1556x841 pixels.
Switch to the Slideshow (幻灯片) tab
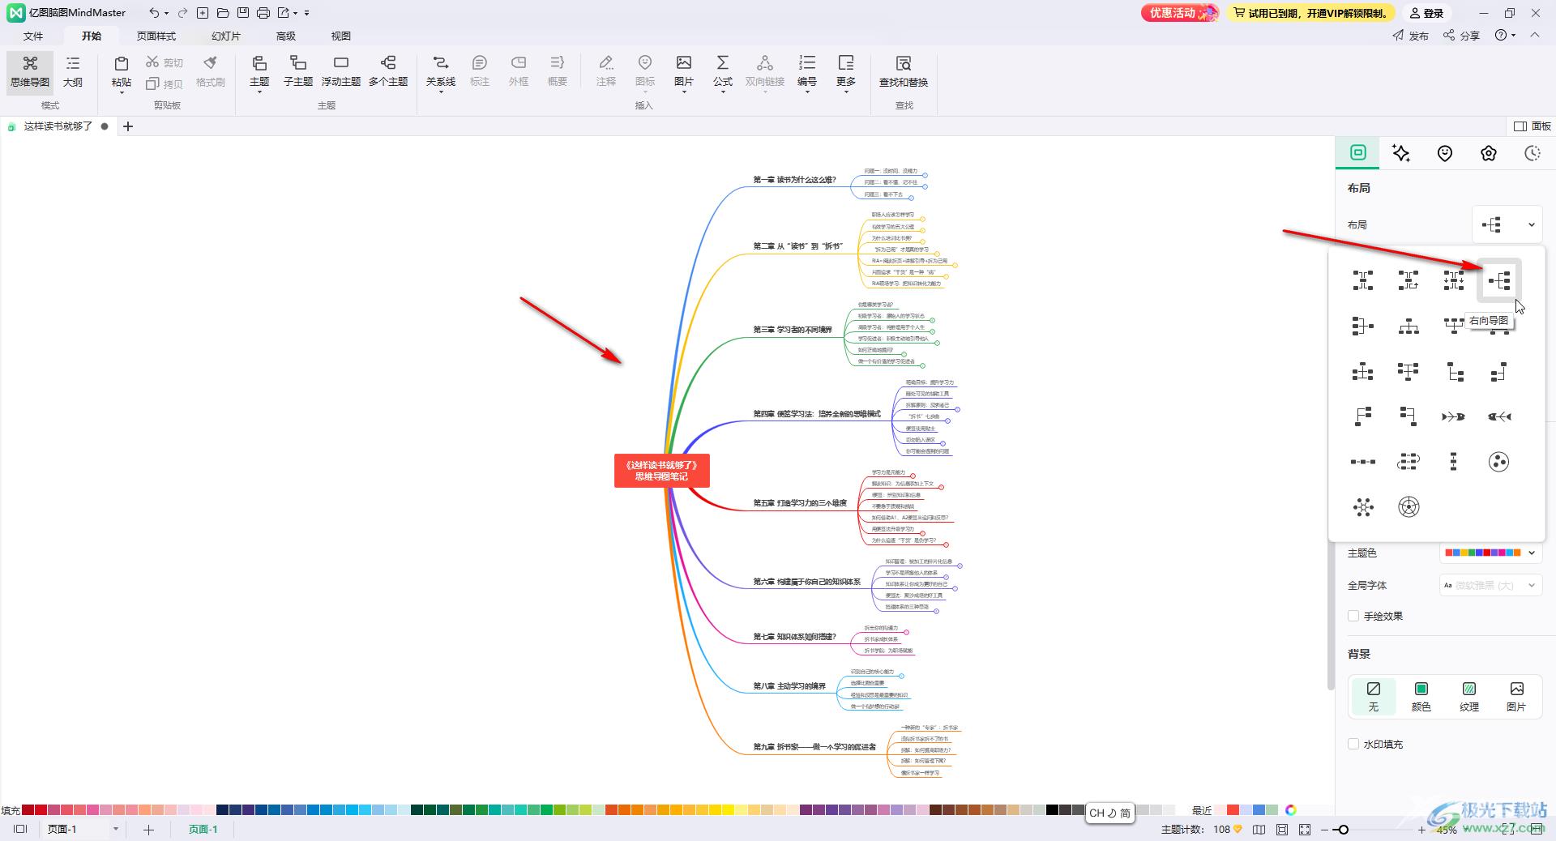[x=226, y=36]
